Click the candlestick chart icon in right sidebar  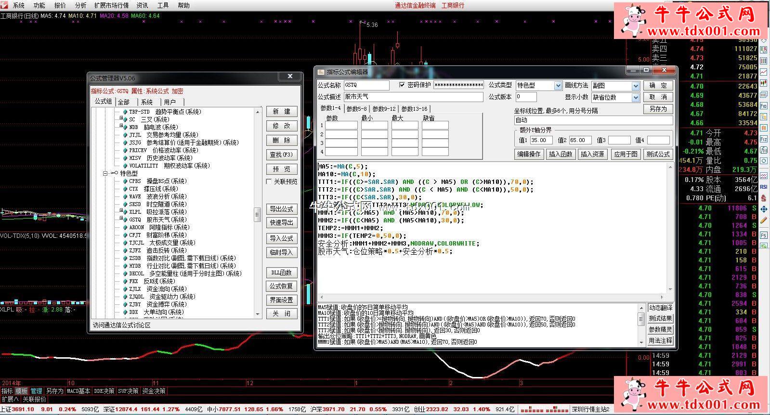(764, 83)
